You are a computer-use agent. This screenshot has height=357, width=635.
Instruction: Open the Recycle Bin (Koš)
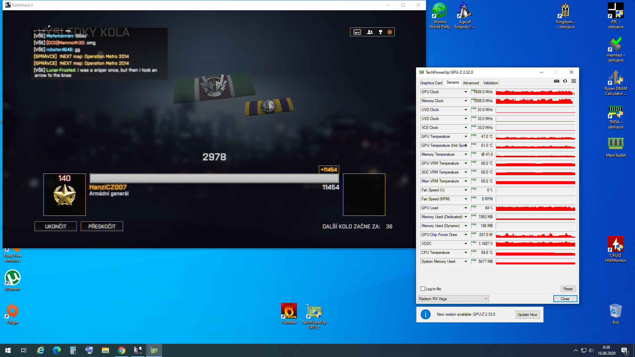[616, 314]
